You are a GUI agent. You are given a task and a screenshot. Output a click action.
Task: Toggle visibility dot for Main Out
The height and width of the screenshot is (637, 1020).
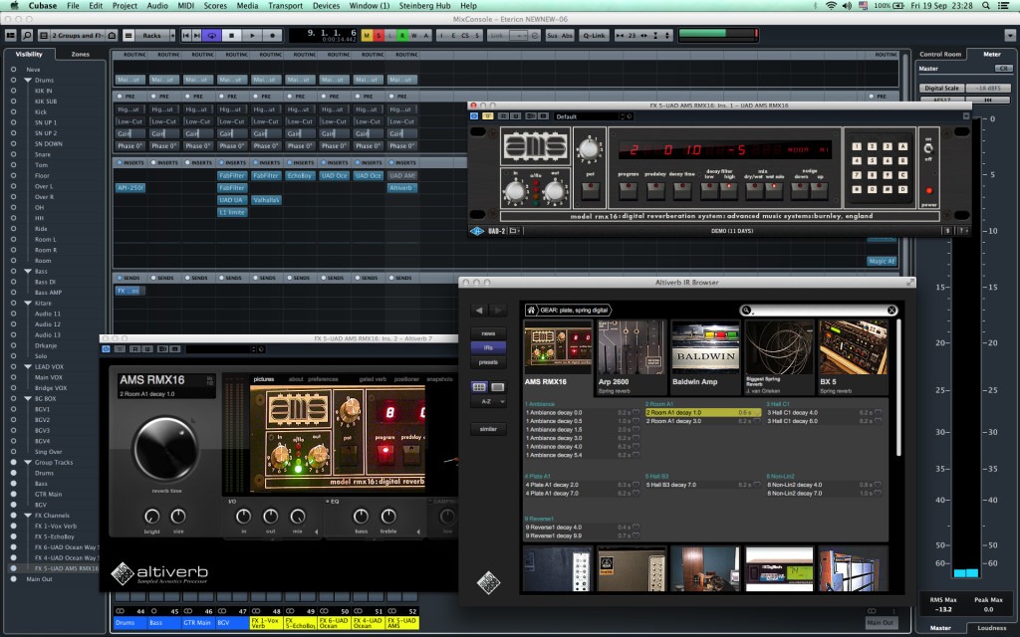tap(13, 578)
